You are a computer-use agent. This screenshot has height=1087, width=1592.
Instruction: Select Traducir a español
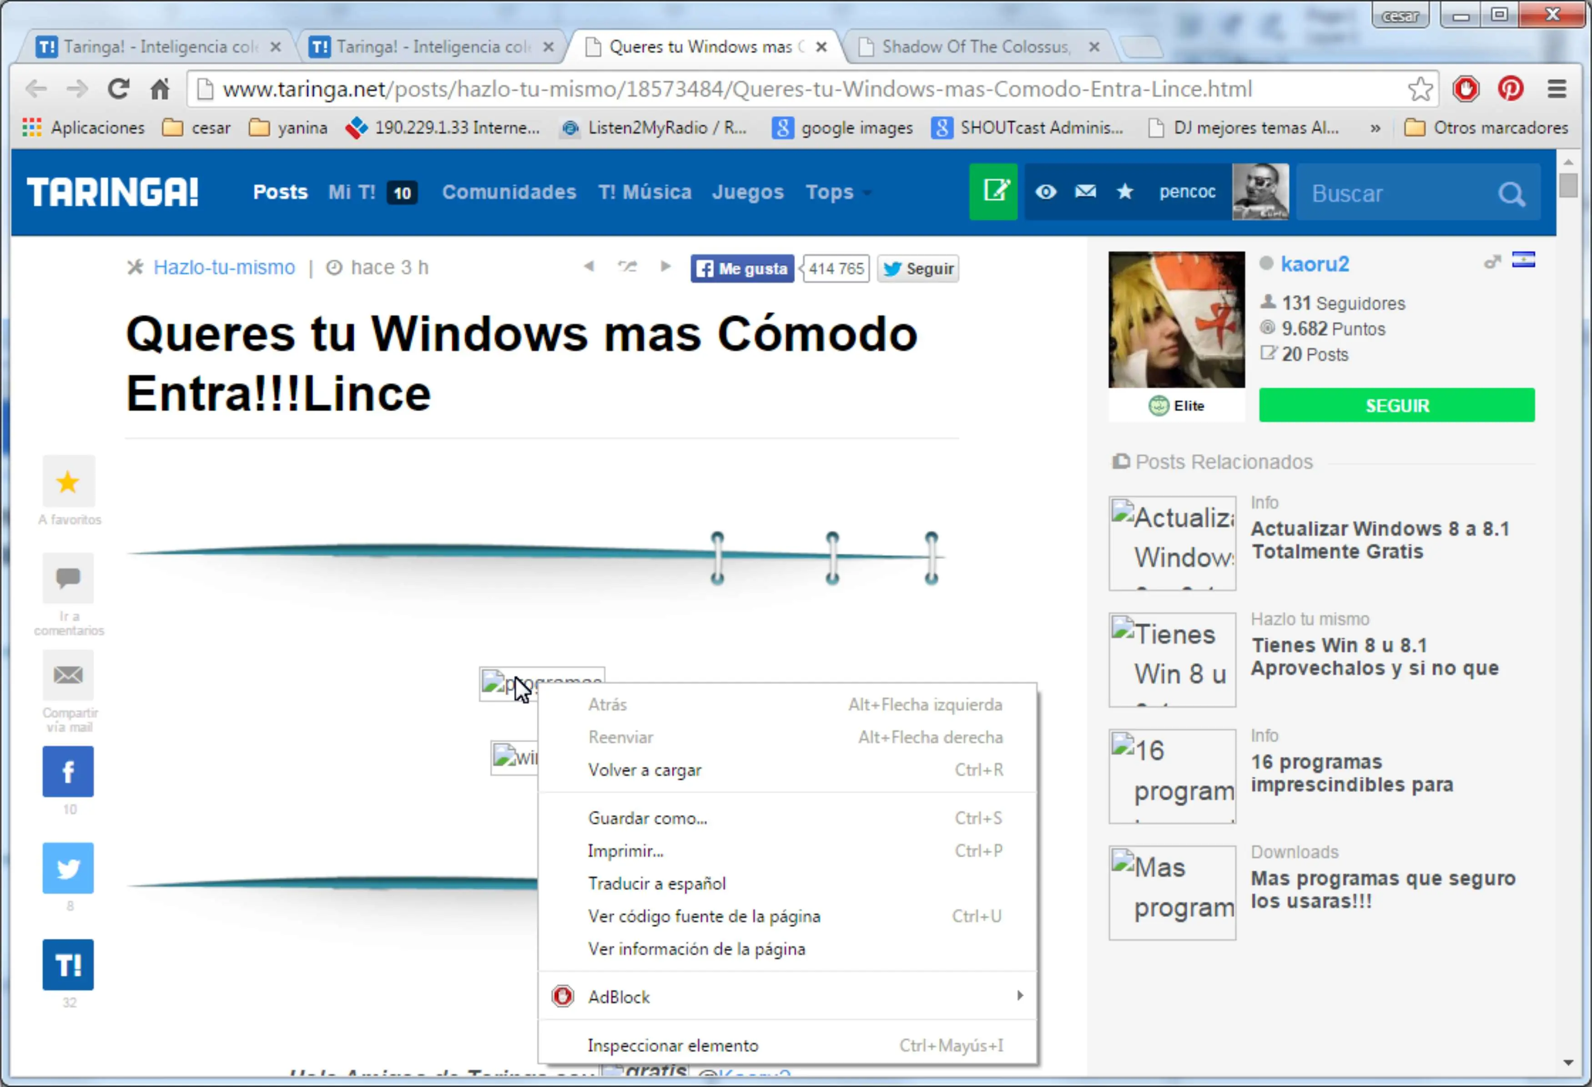tap(787, 884)
